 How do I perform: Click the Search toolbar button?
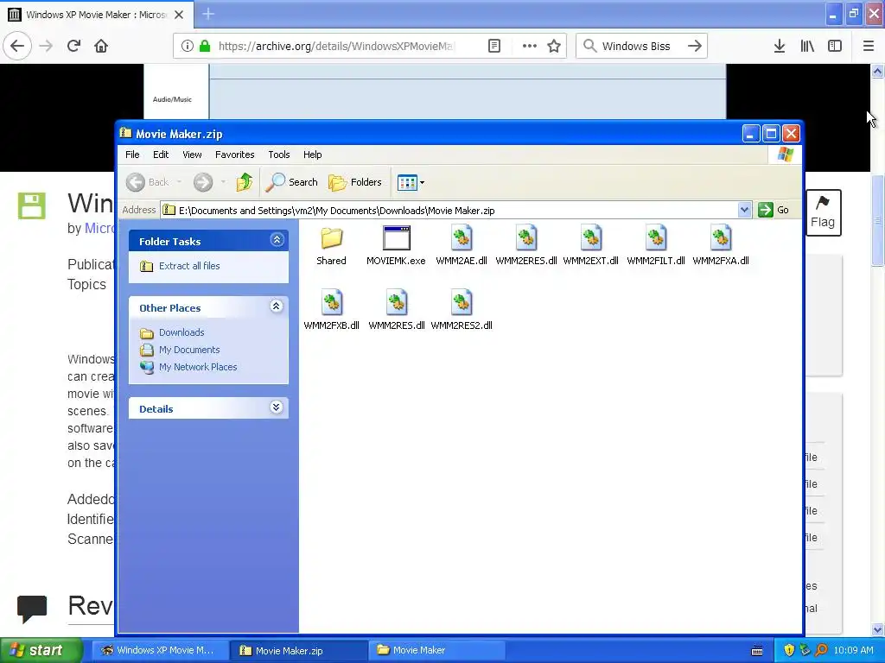tap(292, 182)
